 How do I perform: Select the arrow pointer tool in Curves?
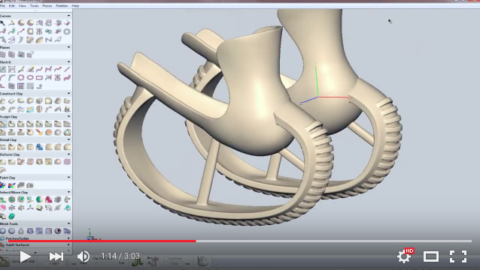point(3,23)
